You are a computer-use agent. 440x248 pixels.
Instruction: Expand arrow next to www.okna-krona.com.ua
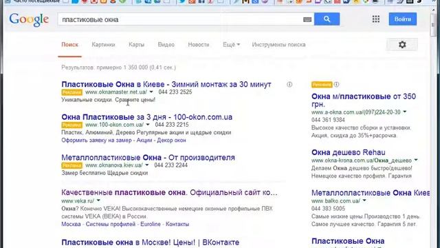pos(416,161)
